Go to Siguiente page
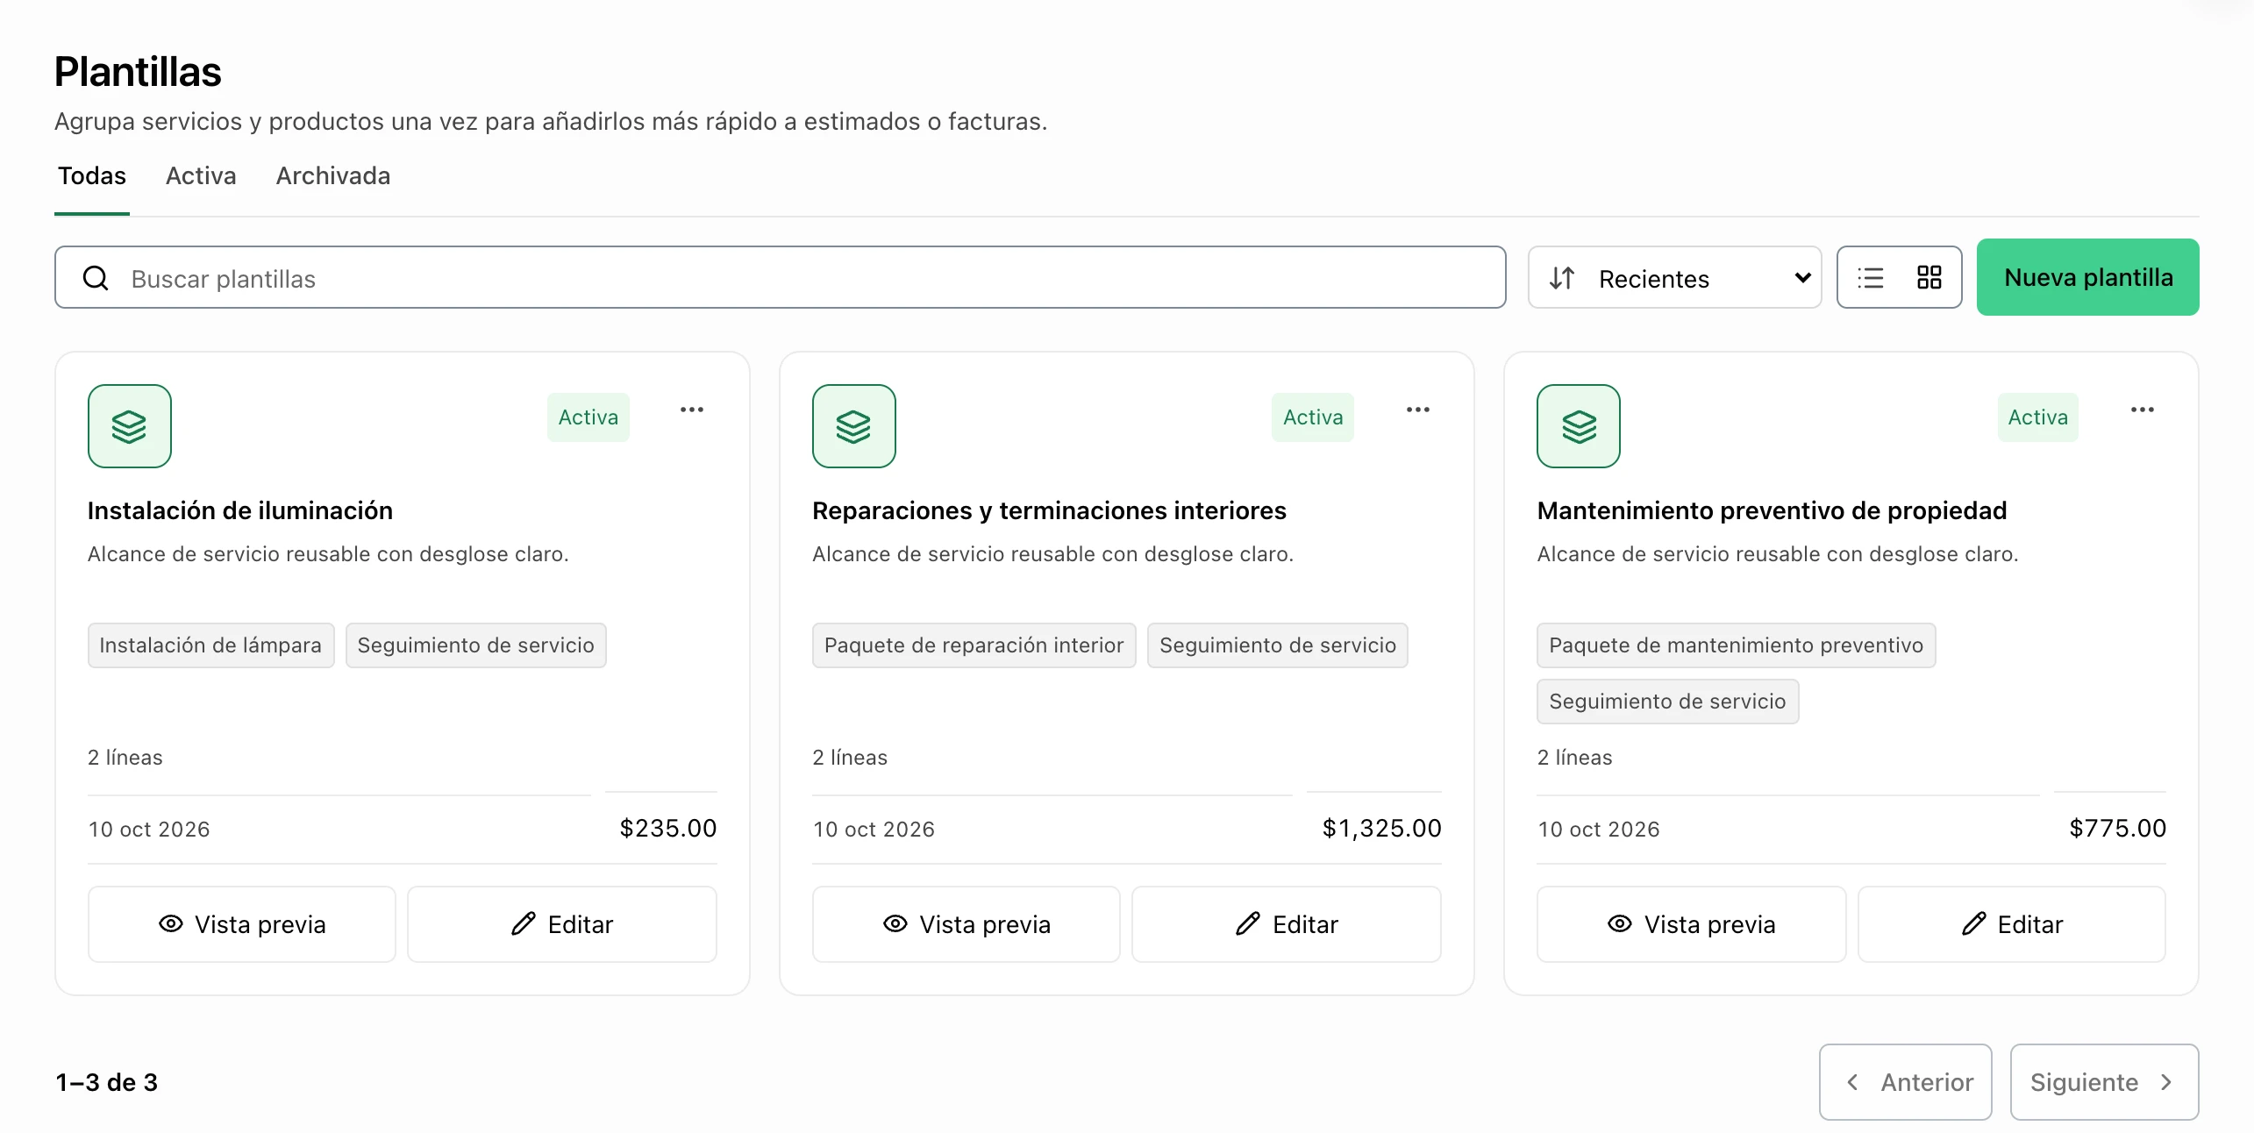Viewport: 2254px width, 1133px height. 2104,1082
